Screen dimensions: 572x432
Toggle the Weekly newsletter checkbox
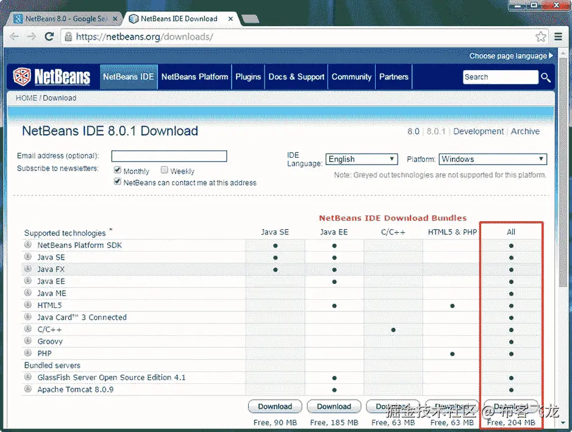(x=164, y=170)
